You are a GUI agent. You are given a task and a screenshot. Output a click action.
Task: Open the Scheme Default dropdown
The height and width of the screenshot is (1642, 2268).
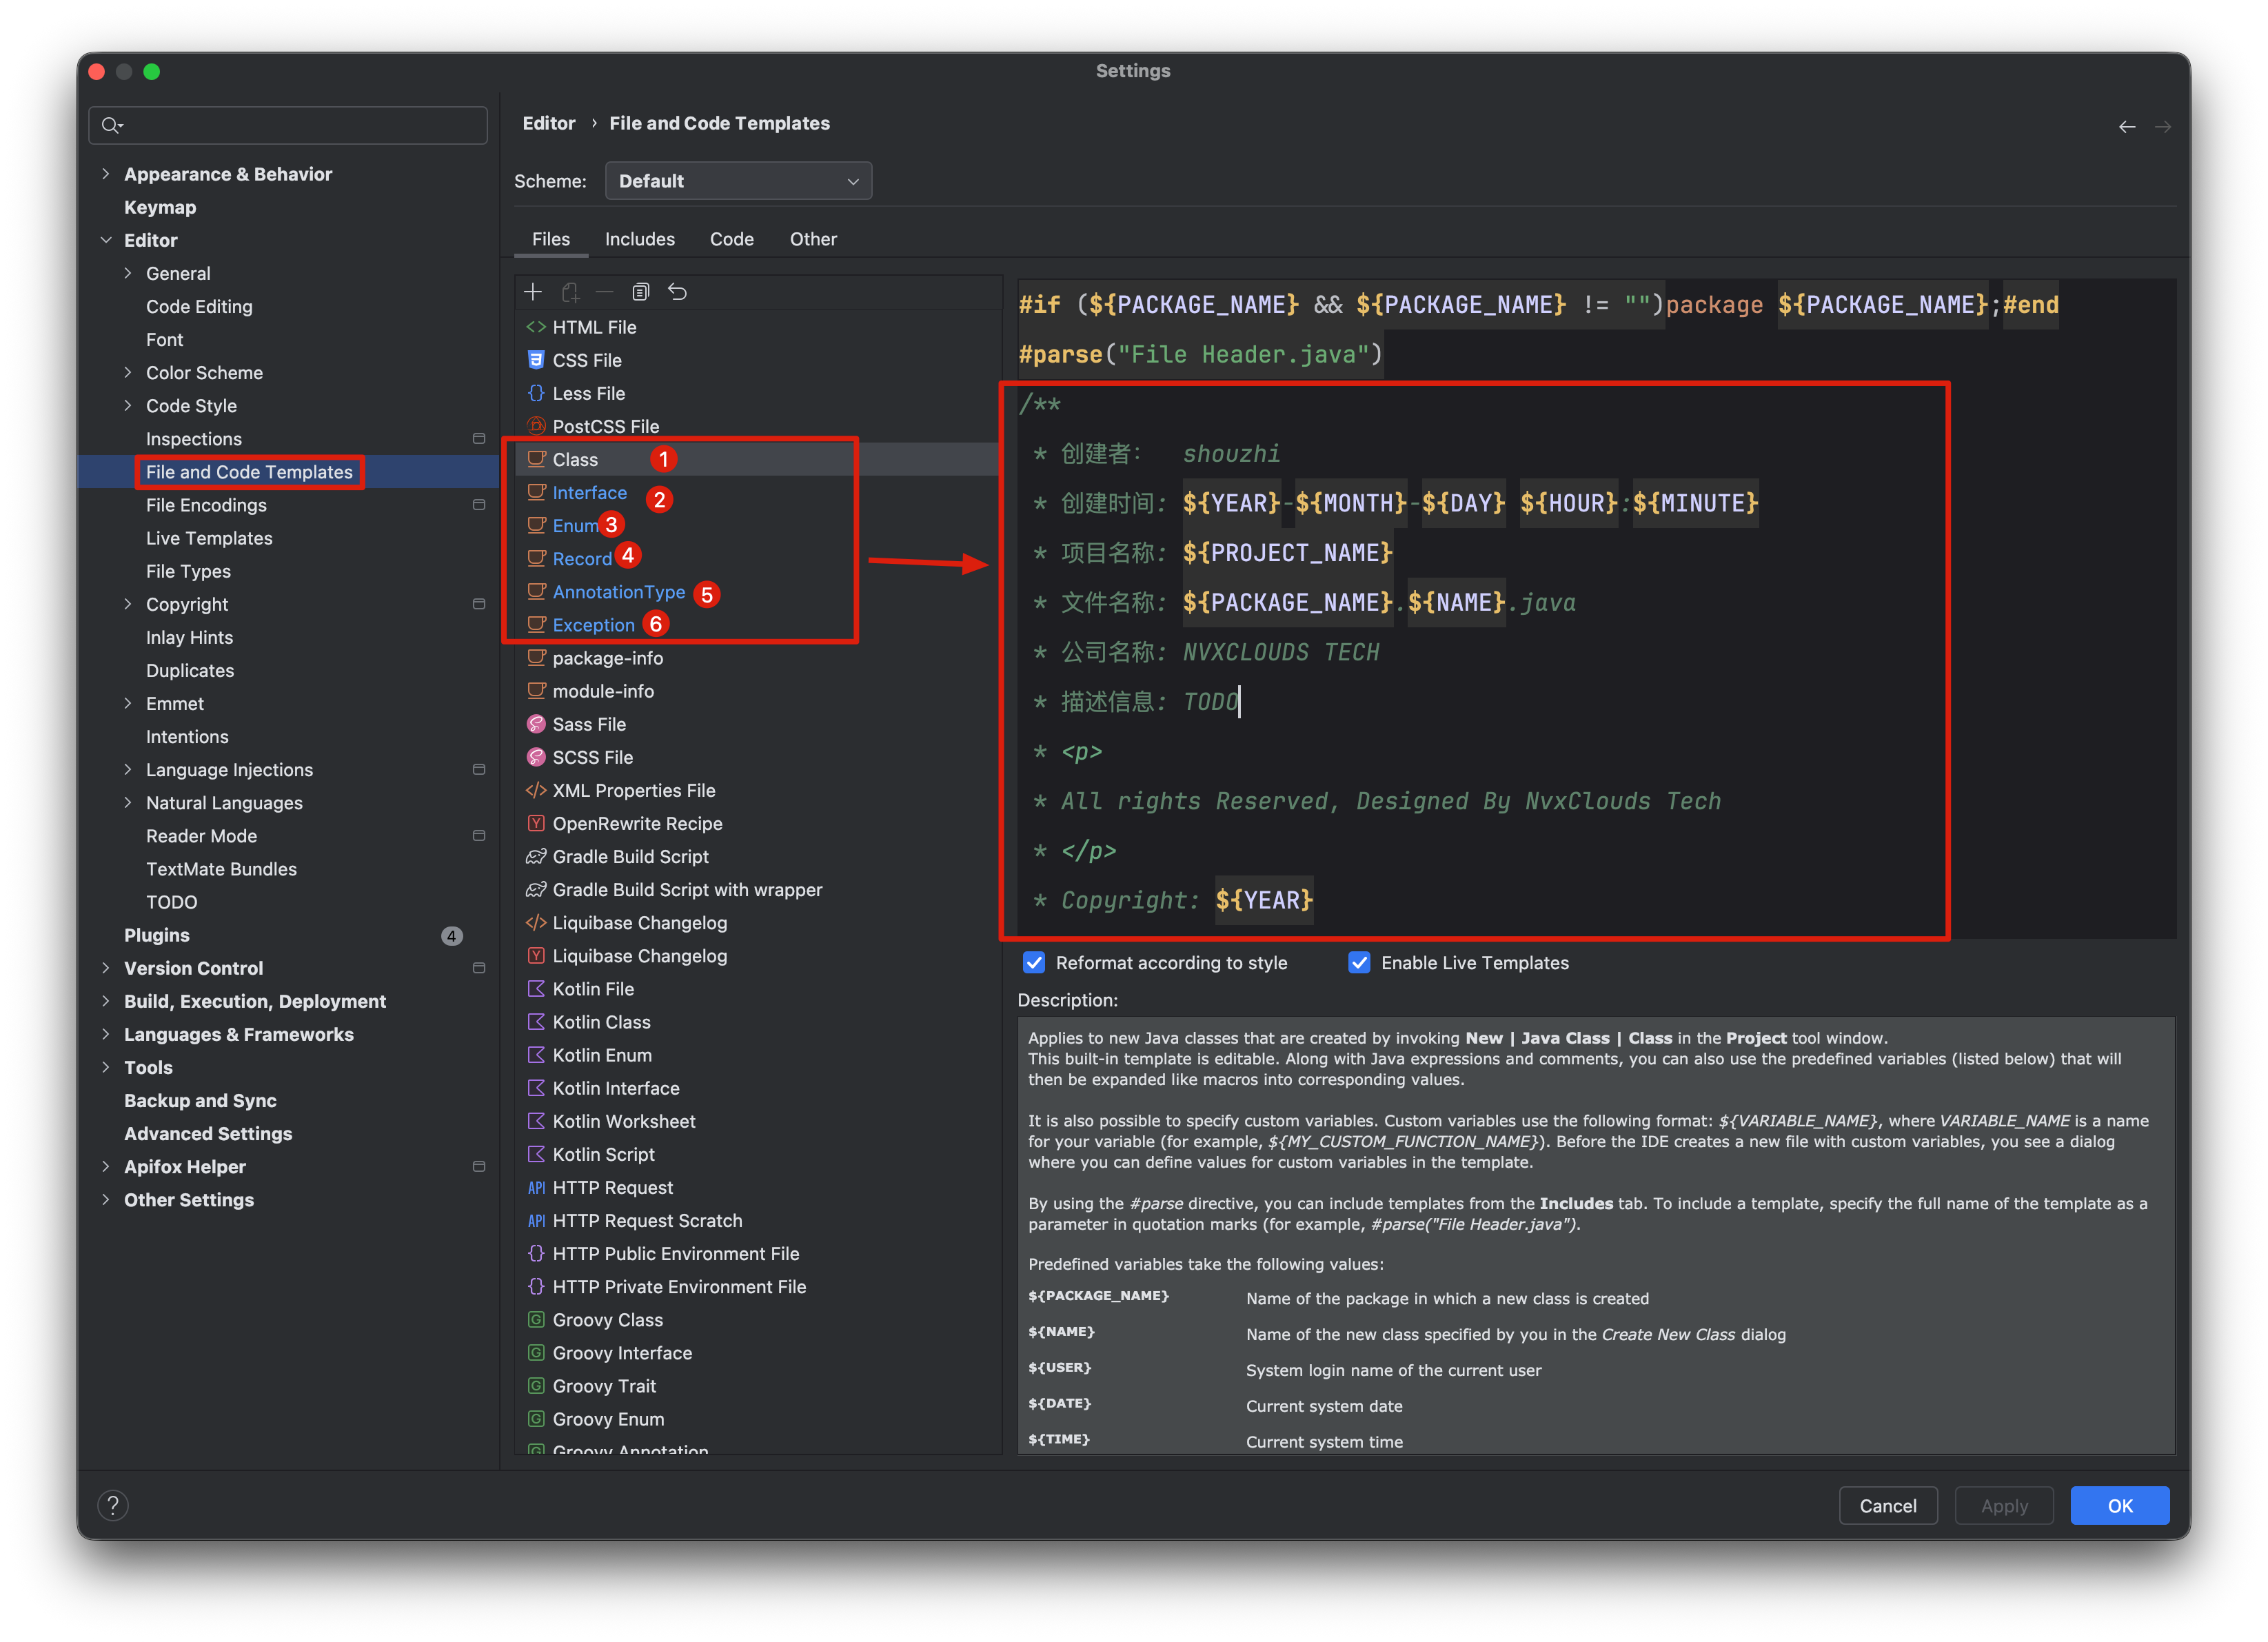[738, 181]
